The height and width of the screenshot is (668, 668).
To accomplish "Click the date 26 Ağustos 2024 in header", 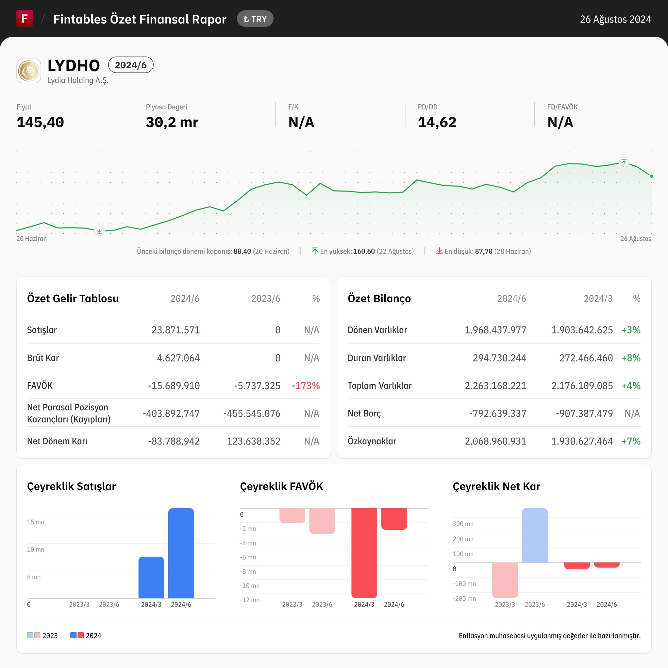I will click(x=616, y=19).
